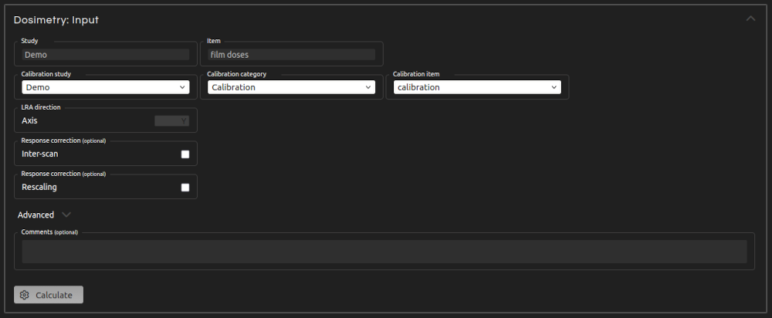Screen dimensions: 772x318
Task: Click the LRA direction Axis value Y
Action: point(172,121)
